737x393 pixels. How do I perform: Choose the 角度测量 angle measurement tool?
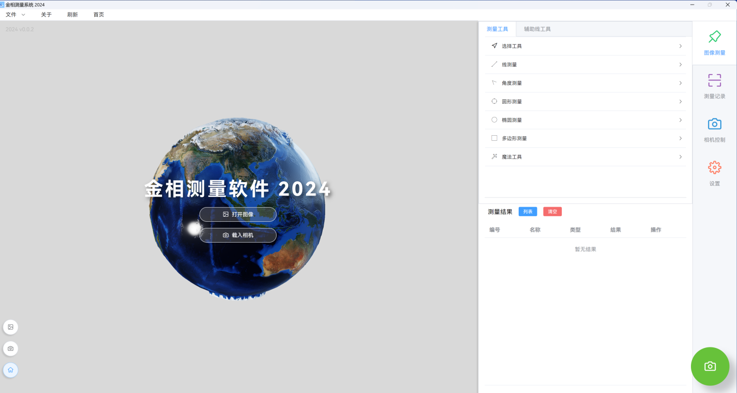(512, 83)
